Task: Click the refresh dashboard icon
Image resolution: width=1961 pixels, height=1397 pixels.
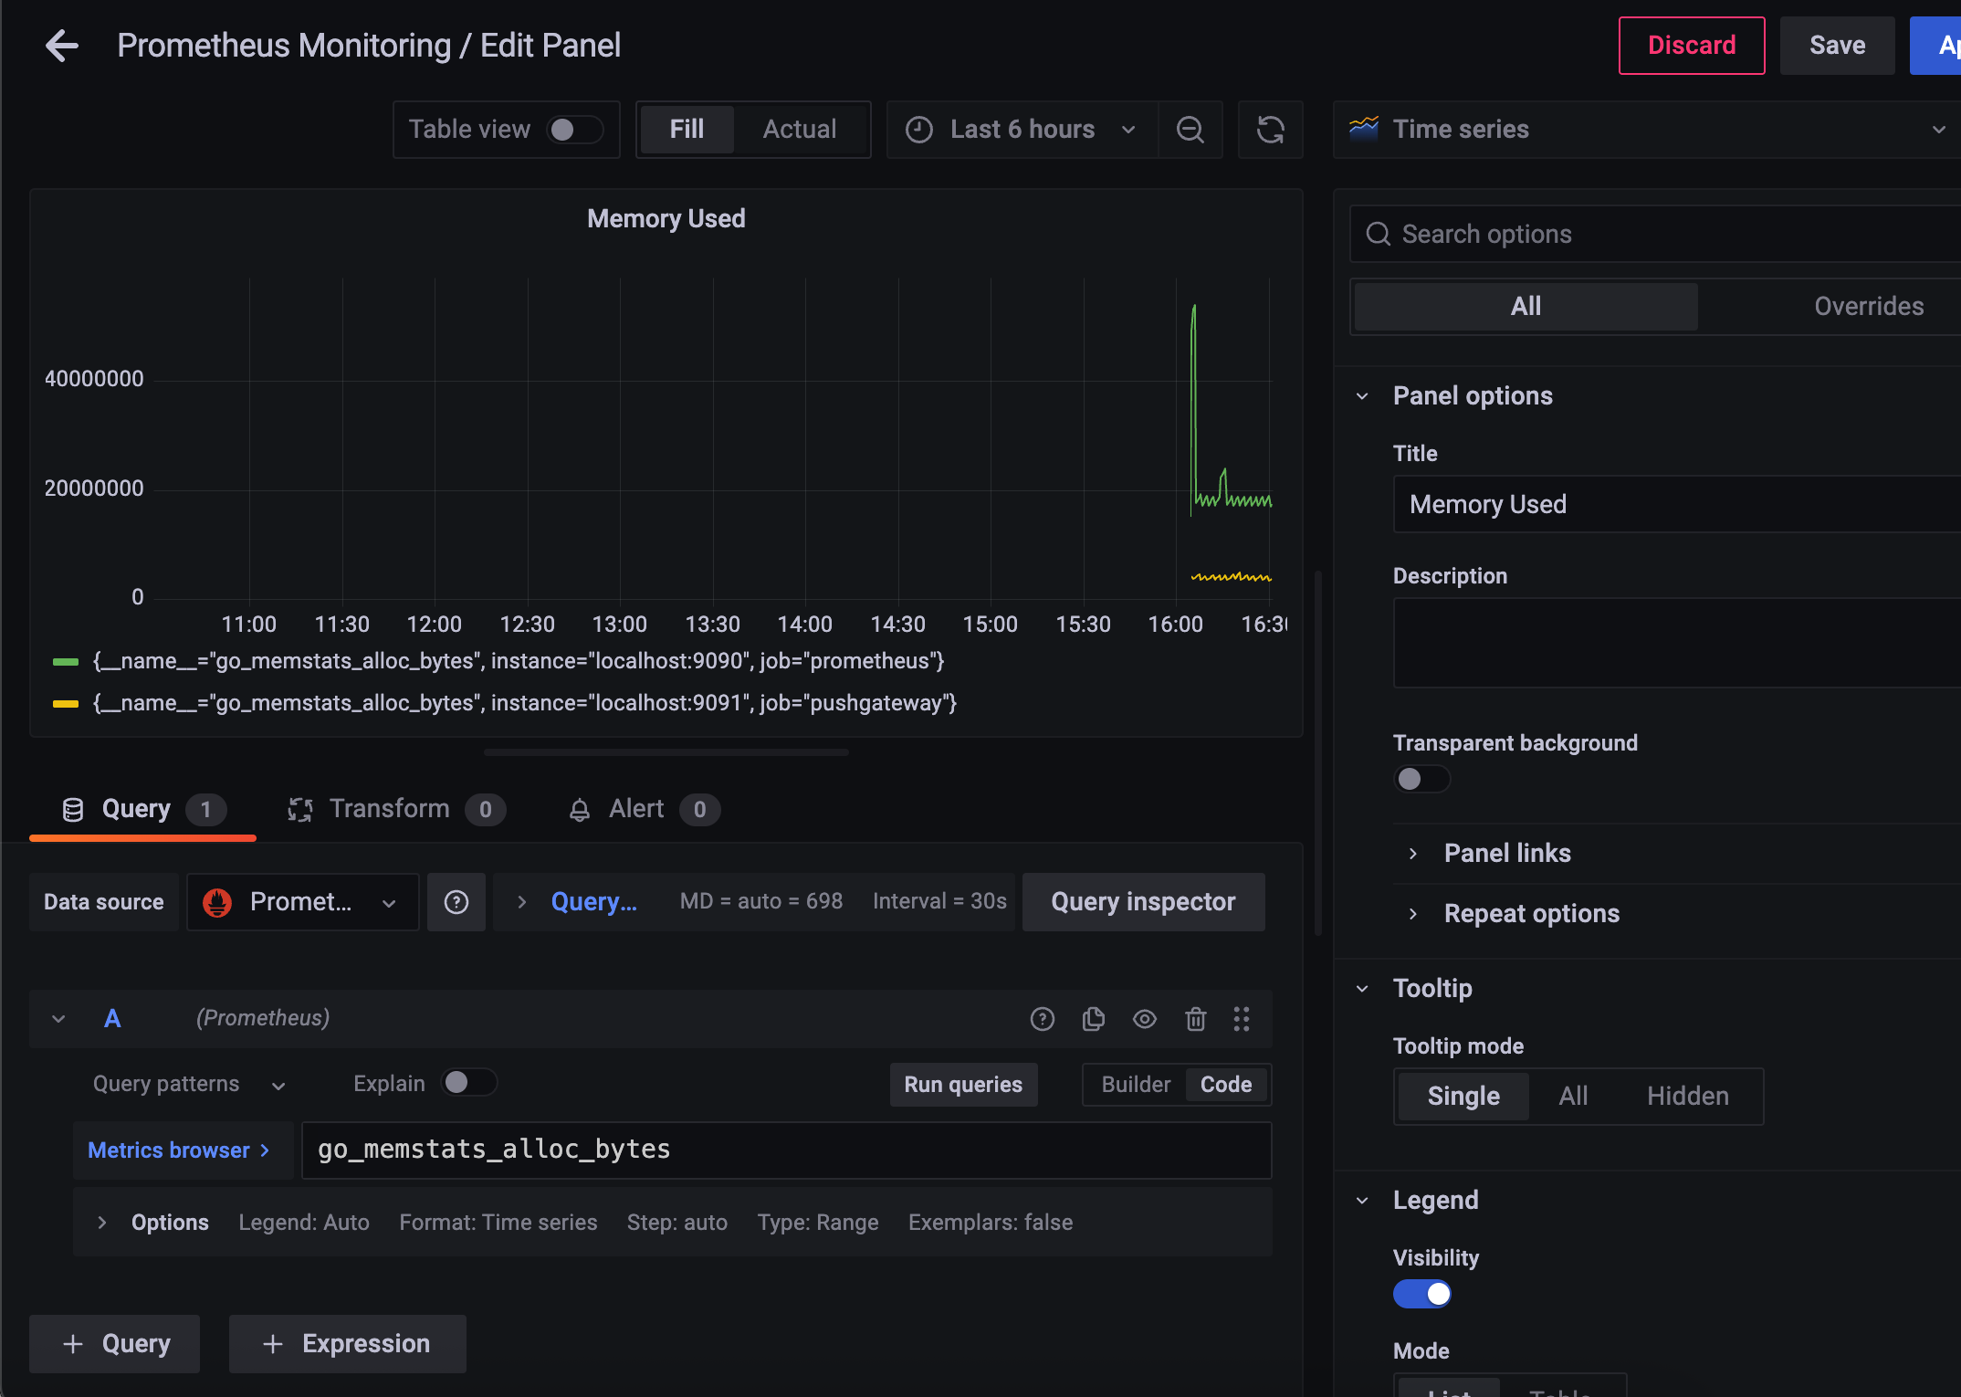Action: click(1270, 130)
